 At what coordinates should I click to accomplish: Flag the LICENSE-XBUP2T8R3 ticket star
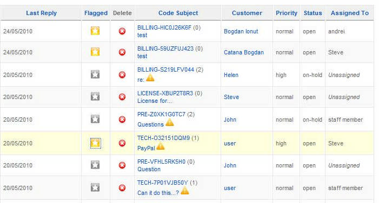coord(95,96)
